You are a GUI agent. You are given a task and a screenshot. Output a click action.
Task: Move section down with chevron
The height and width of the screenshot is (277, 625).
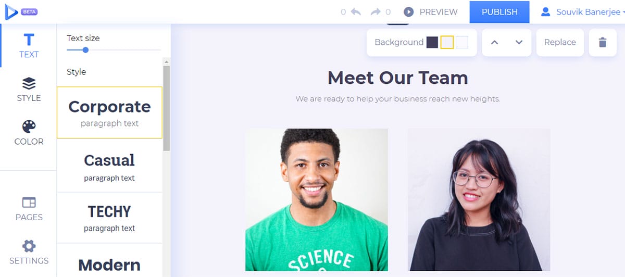click(x=519, y=42)
